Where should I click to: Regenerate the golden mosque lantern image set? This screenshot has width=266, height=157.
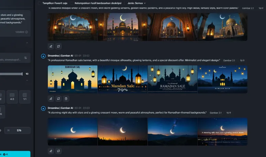59,46
